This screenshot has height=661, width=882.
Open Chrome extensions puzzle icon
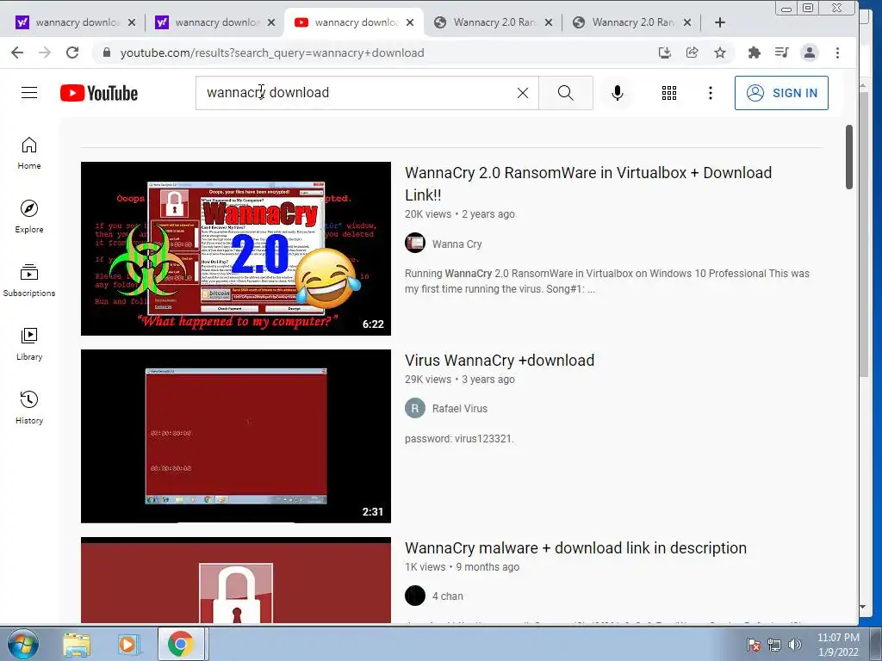point(755,53)
